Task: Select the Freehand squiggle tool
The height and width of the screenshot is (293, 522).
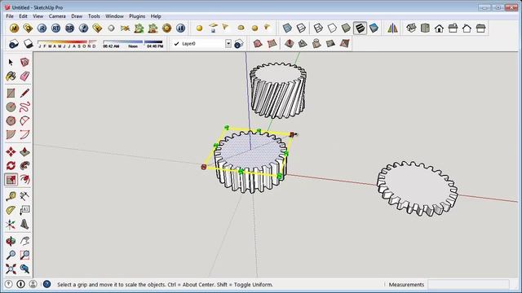Action: [24, 107]
